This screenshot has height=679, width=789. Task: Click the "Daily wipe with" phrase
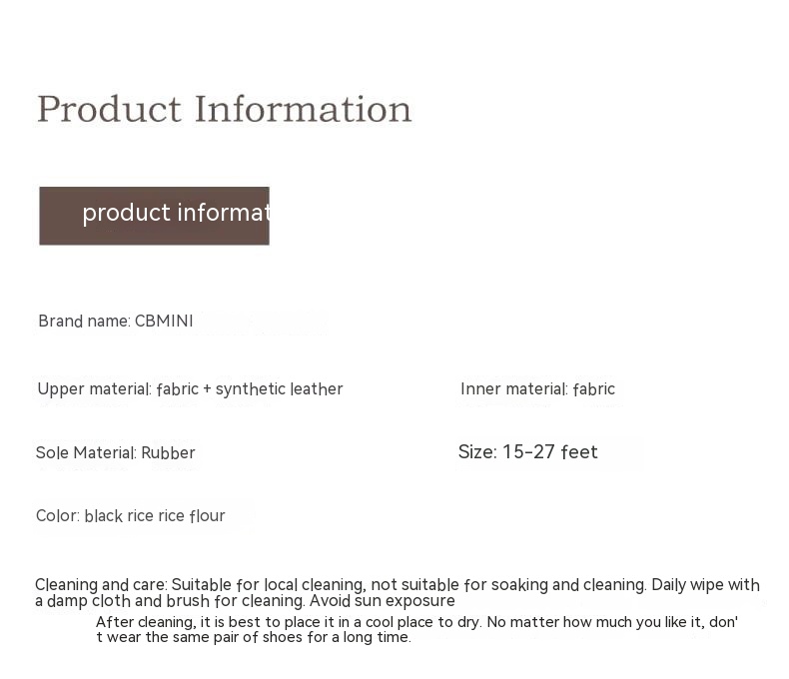pyautogui.click(x=705, y=585)
